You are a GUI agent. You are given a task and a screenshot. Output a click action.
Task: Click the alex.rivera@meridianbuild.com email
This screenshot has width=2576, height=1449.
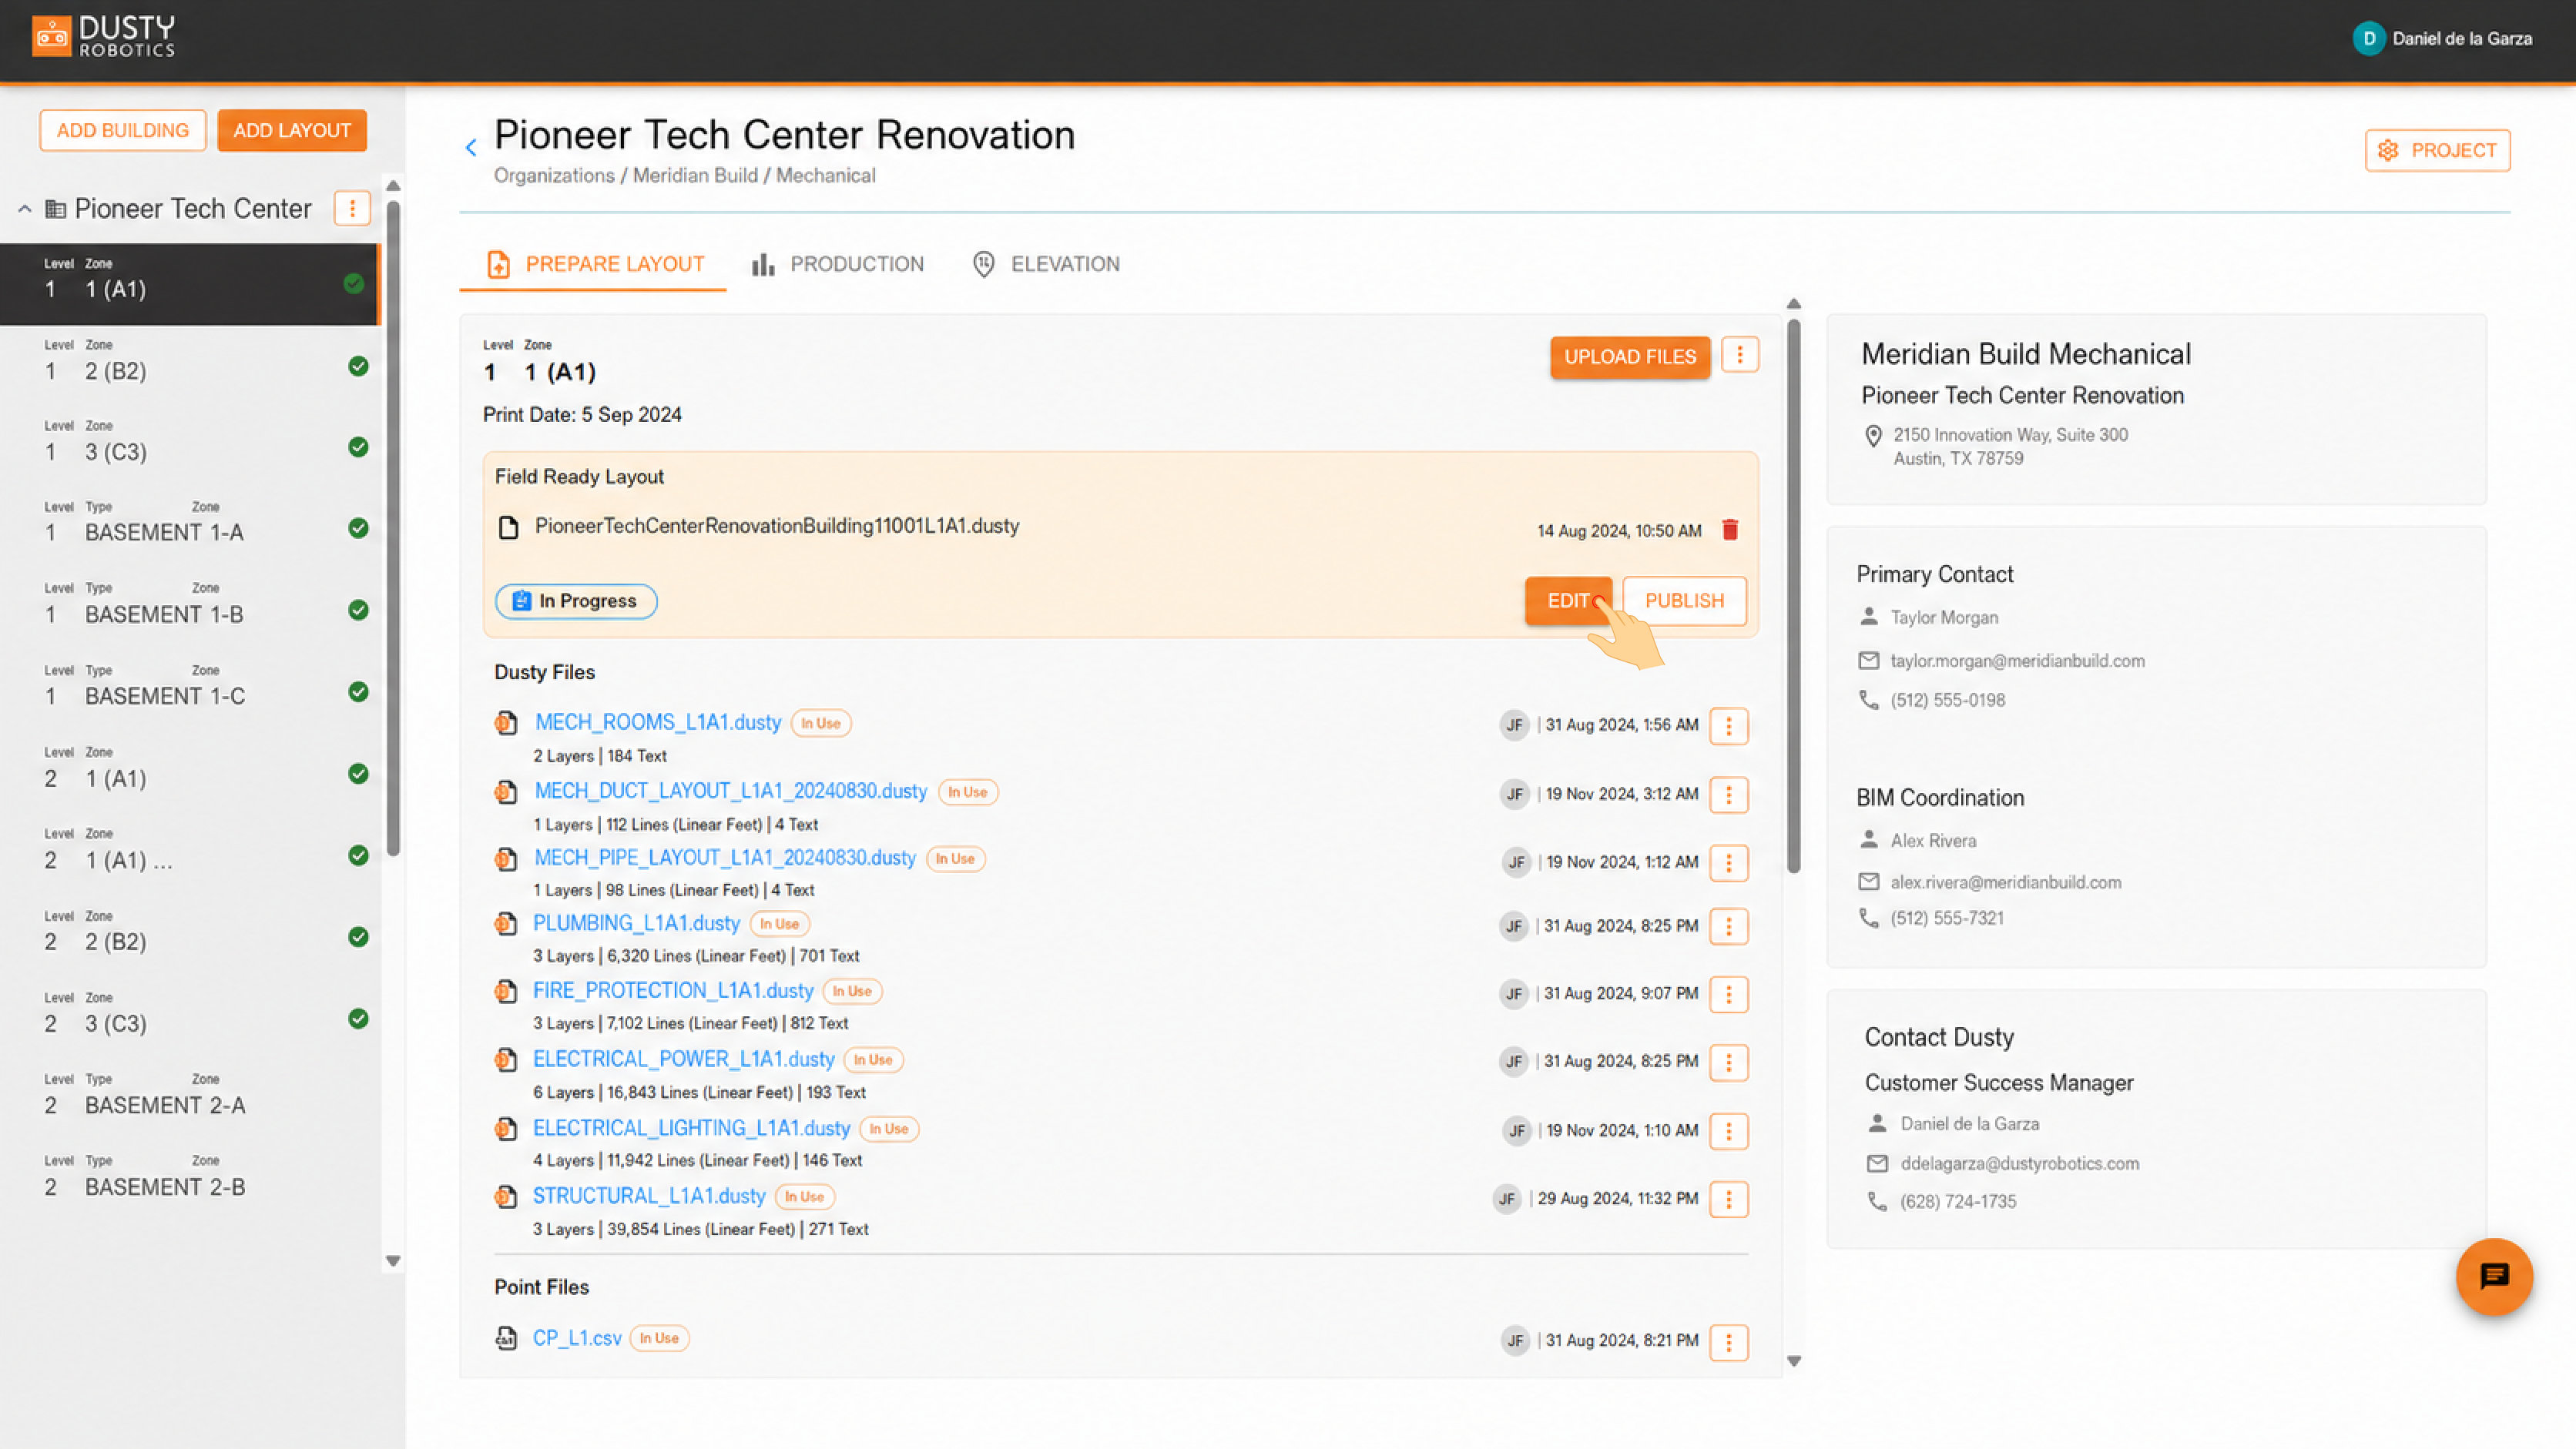[x=2005, y=882]
